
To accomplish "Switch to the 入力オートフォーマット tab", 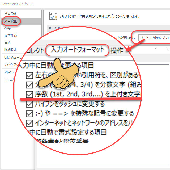I will tap(77, 50).
